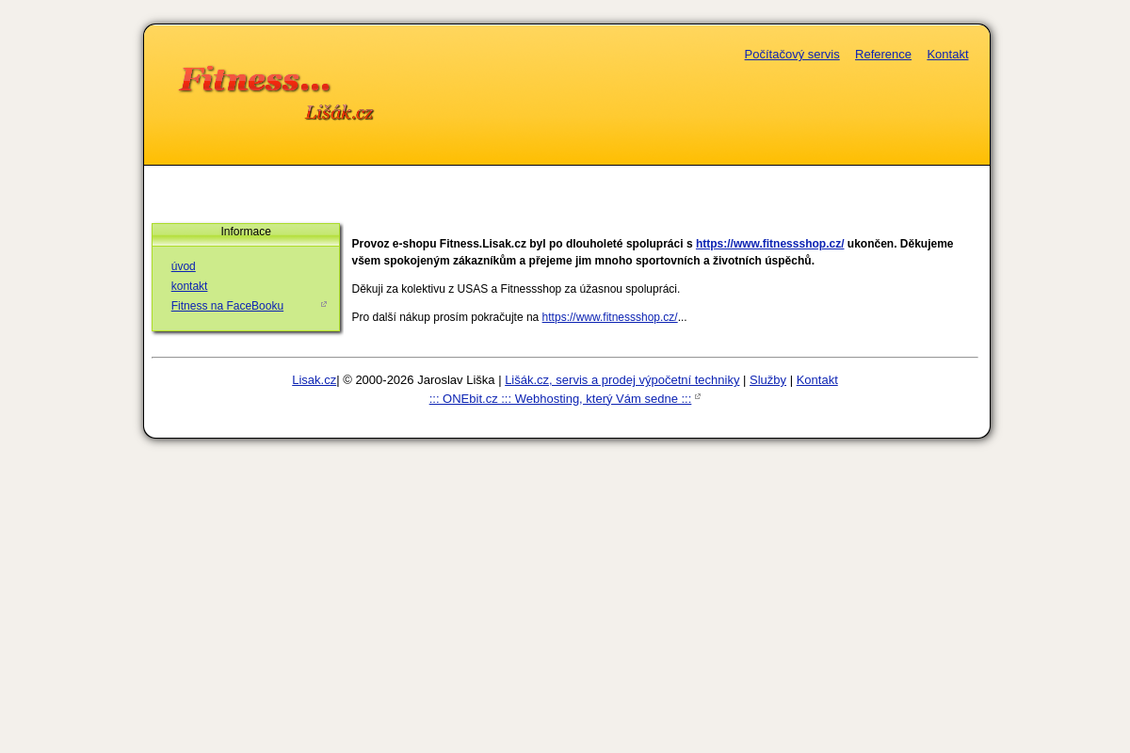Screen dimensions: 1130x753
Task: Click external-link icon after ONEbit.cz link
Action: 698,396
